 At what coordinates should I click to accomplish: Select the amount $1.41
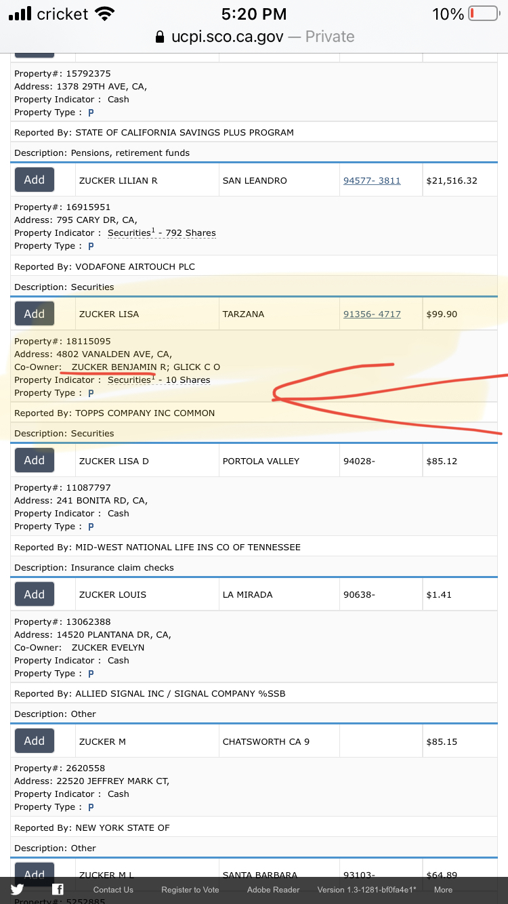coord(439,595)
